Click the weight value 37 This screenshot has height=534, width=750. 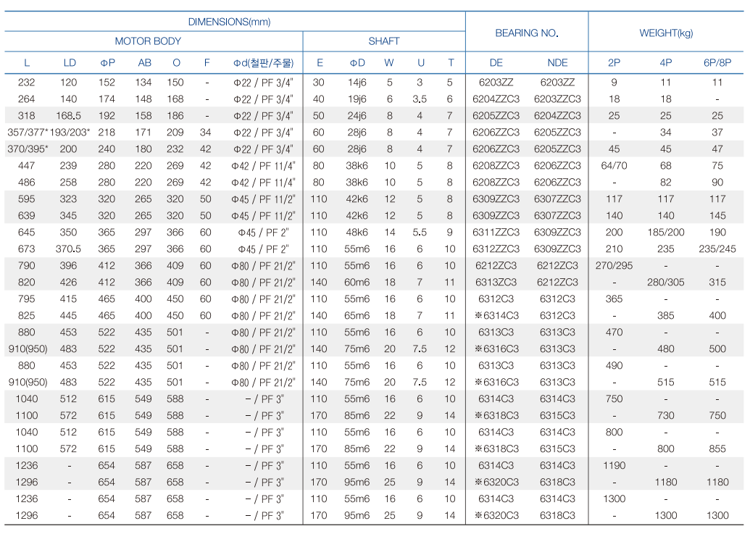click(x=717, y=133)
